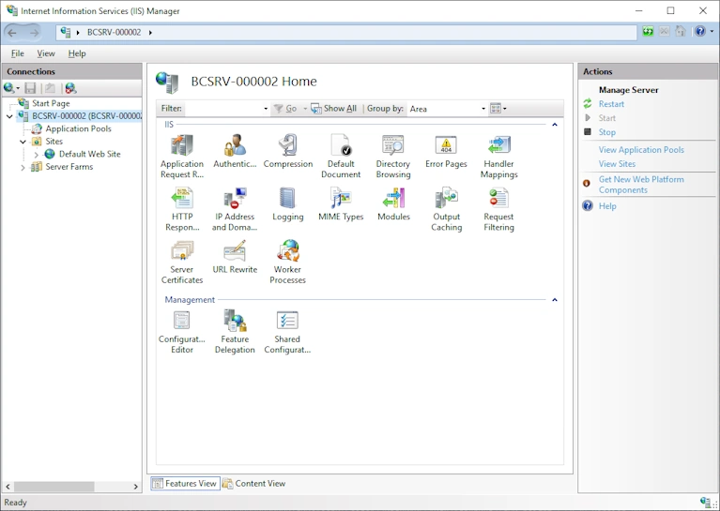Viewport: 720px width, 511px height.
Task: Click the home icon in address bar
Action: (681, 32)
